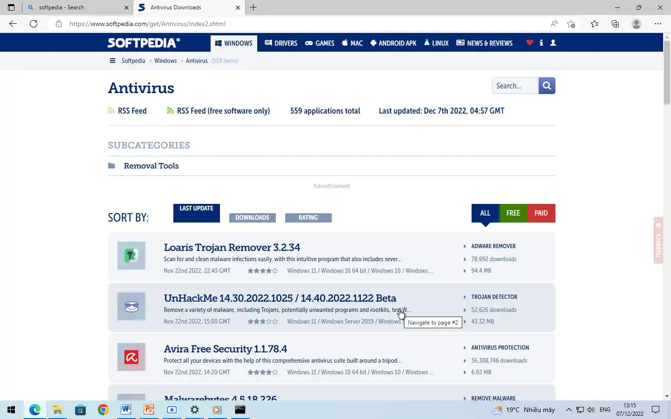671x419 pixels.
Task: Open the Favorites list icon
Action: [x=595, y=24]
